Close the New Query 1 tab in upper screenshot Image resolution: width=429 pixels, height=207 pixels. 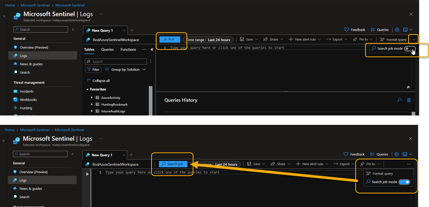click(124, 30)
